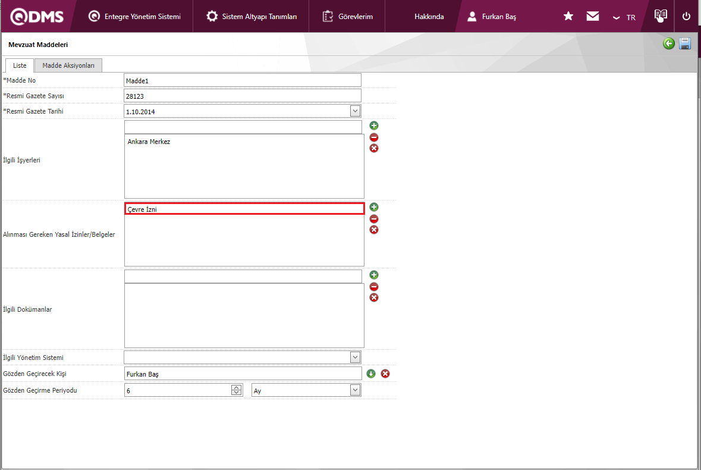Screen dimensions: 701x470
Task: Select Çevre İzni list entry
Action: pos(244,209)
